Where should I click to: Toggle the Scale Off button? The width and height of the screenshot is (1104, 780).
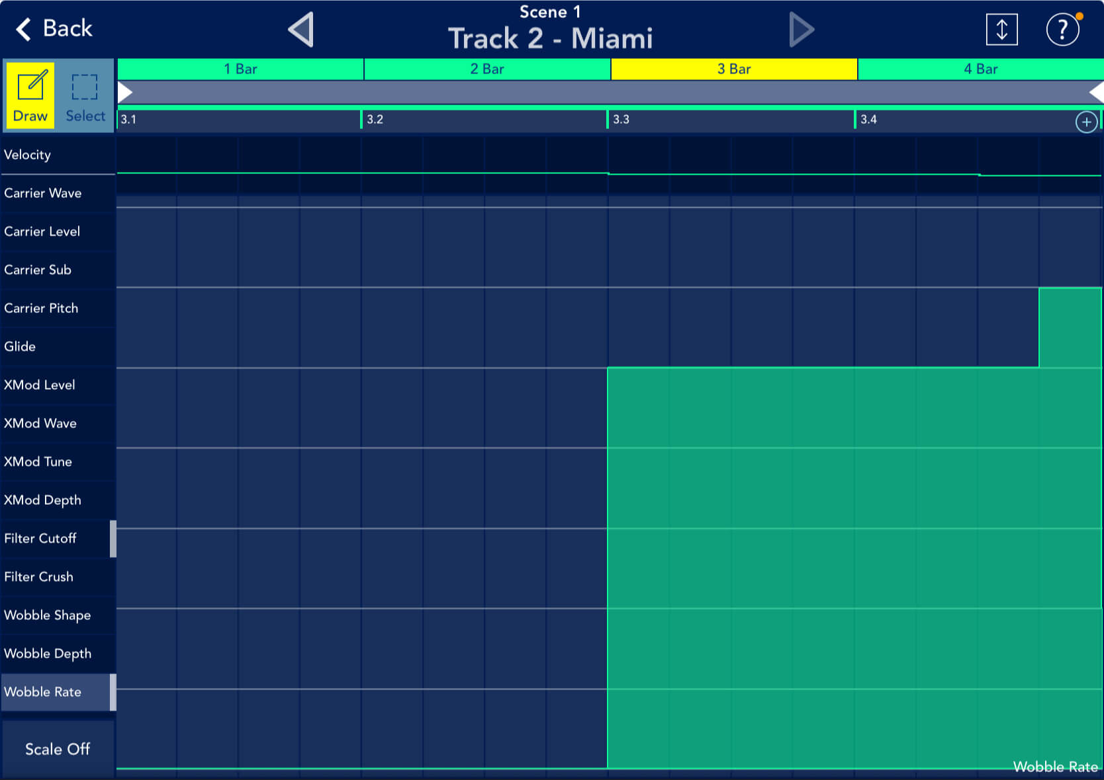click(58, 749)
